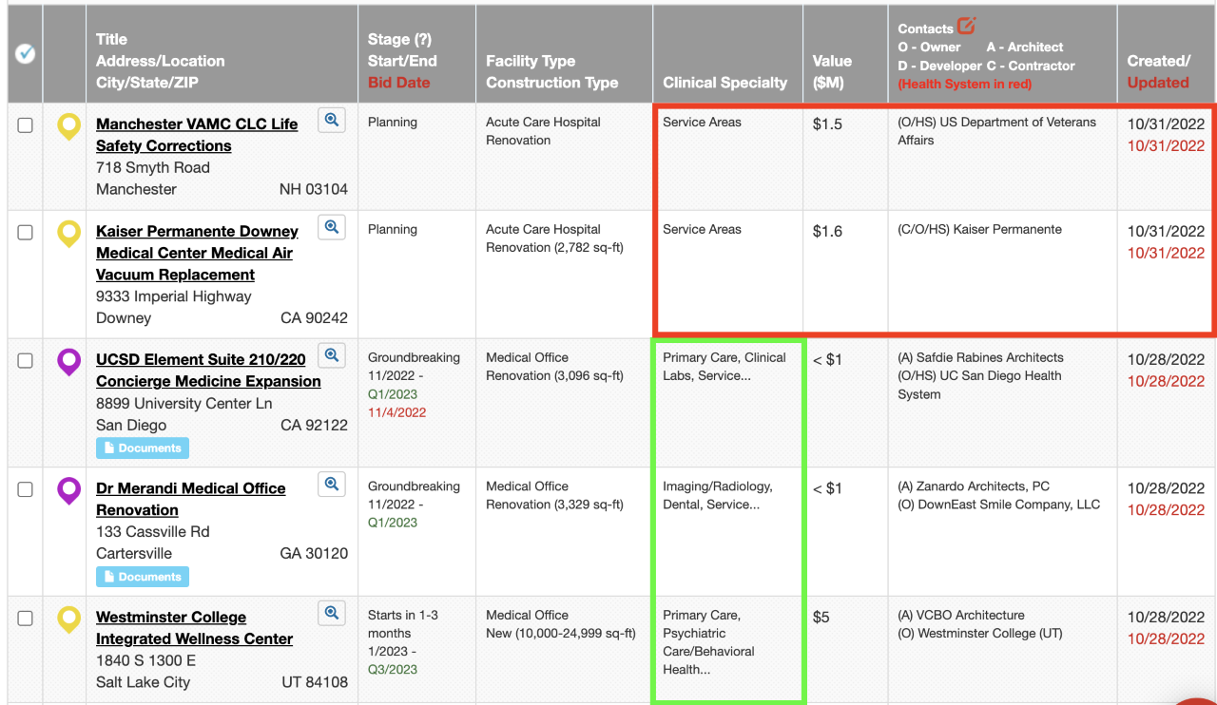
Task: Click the Facility Type column header
Action: 531,61
